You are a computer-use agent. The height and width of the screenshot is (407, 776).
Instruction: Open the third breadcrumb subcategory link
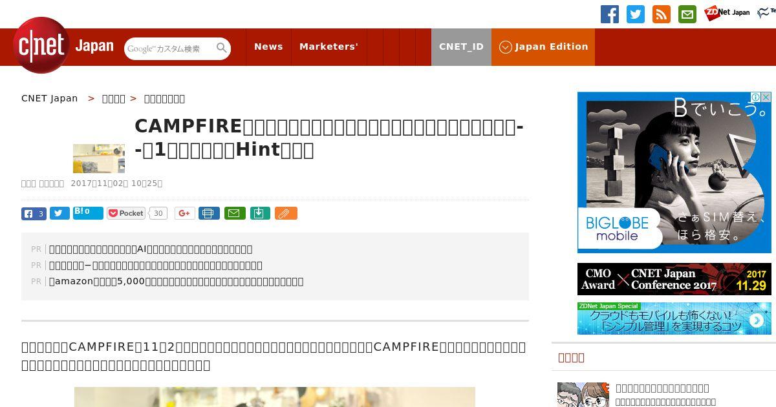coord(164,98)
